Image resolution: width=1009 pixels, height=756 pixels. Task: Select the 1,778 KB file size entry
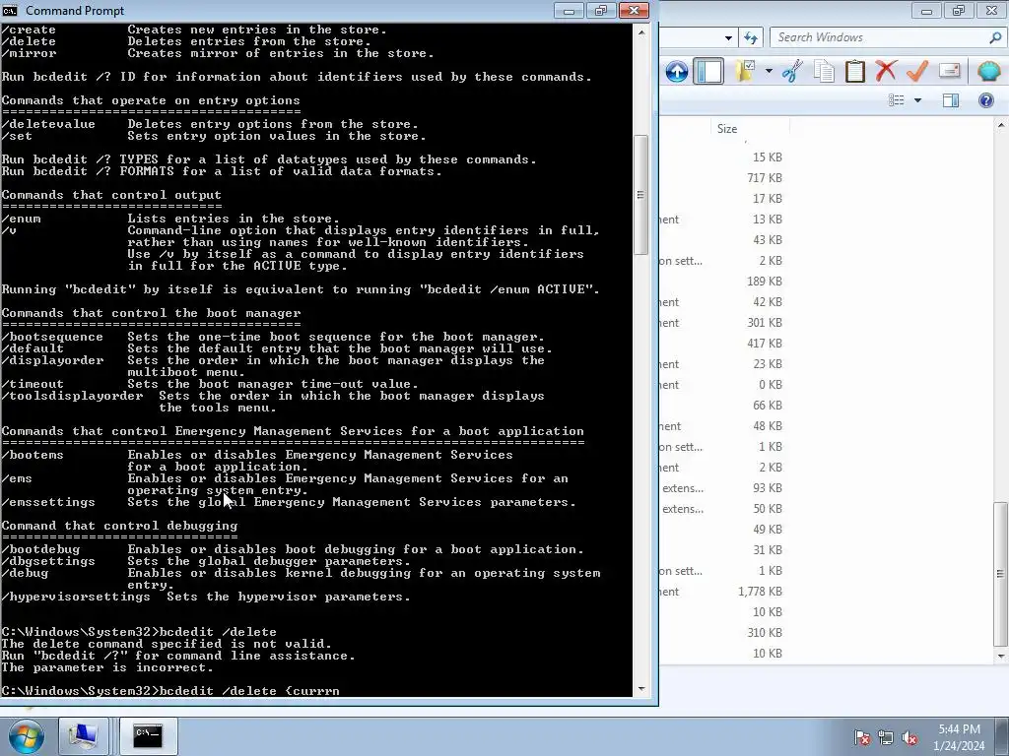[760, 592]
